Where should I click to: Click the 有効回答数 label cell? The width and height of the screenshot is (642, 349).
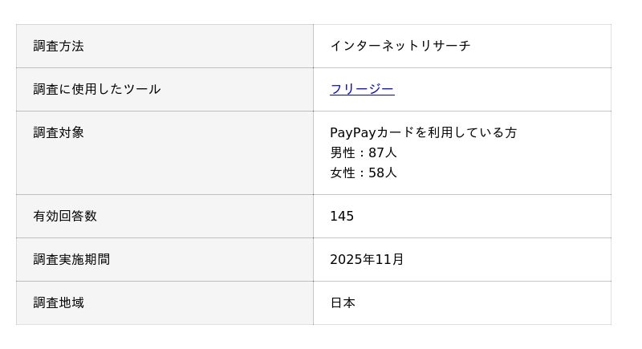pyautogui.click(x=65, y=217)
